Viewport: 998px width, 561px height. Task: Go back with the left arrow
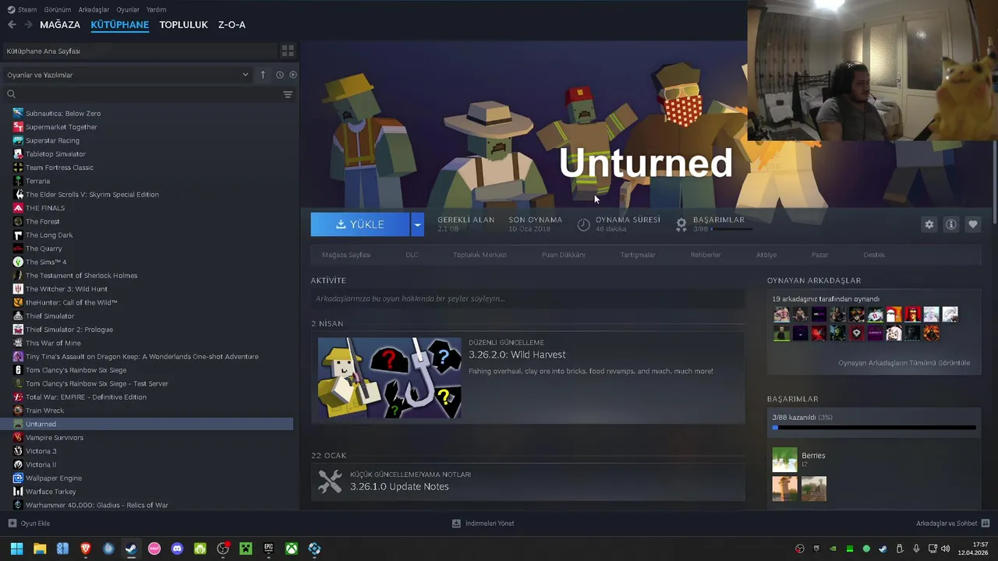click(12, 25)
